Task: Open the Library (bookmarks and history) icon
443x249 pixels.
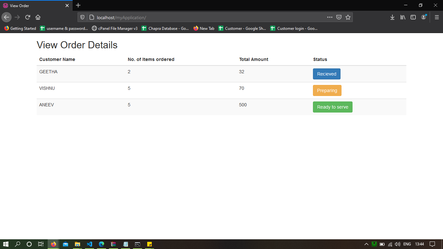Action: coord(403,17)
